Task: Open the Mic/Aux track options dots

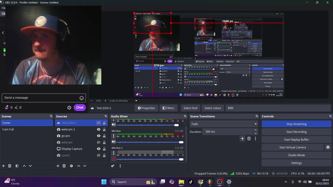Action: point(113,136)
